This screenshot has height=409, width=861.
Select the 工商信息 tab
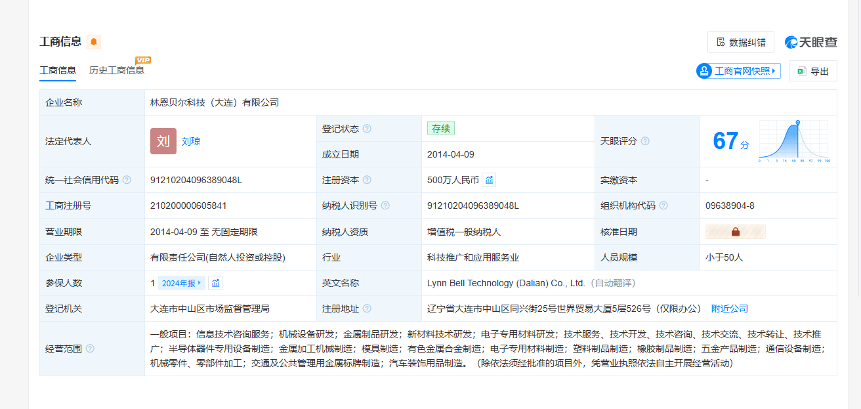(x=58, y=70)
